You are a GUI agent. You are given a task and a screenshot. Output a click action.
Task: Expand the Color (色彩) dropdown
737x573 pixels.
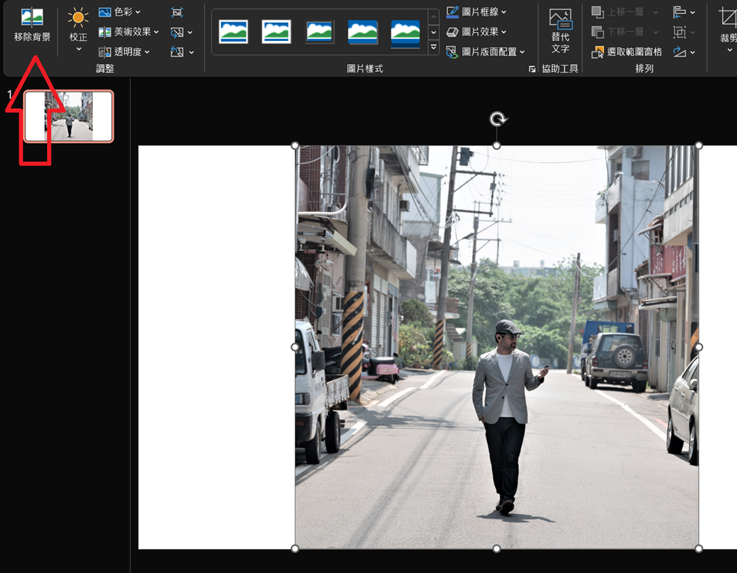point(119,13)
